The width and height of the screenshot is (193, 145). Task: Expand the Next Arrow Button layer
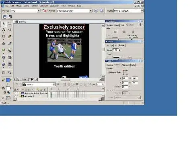(20, 93)
